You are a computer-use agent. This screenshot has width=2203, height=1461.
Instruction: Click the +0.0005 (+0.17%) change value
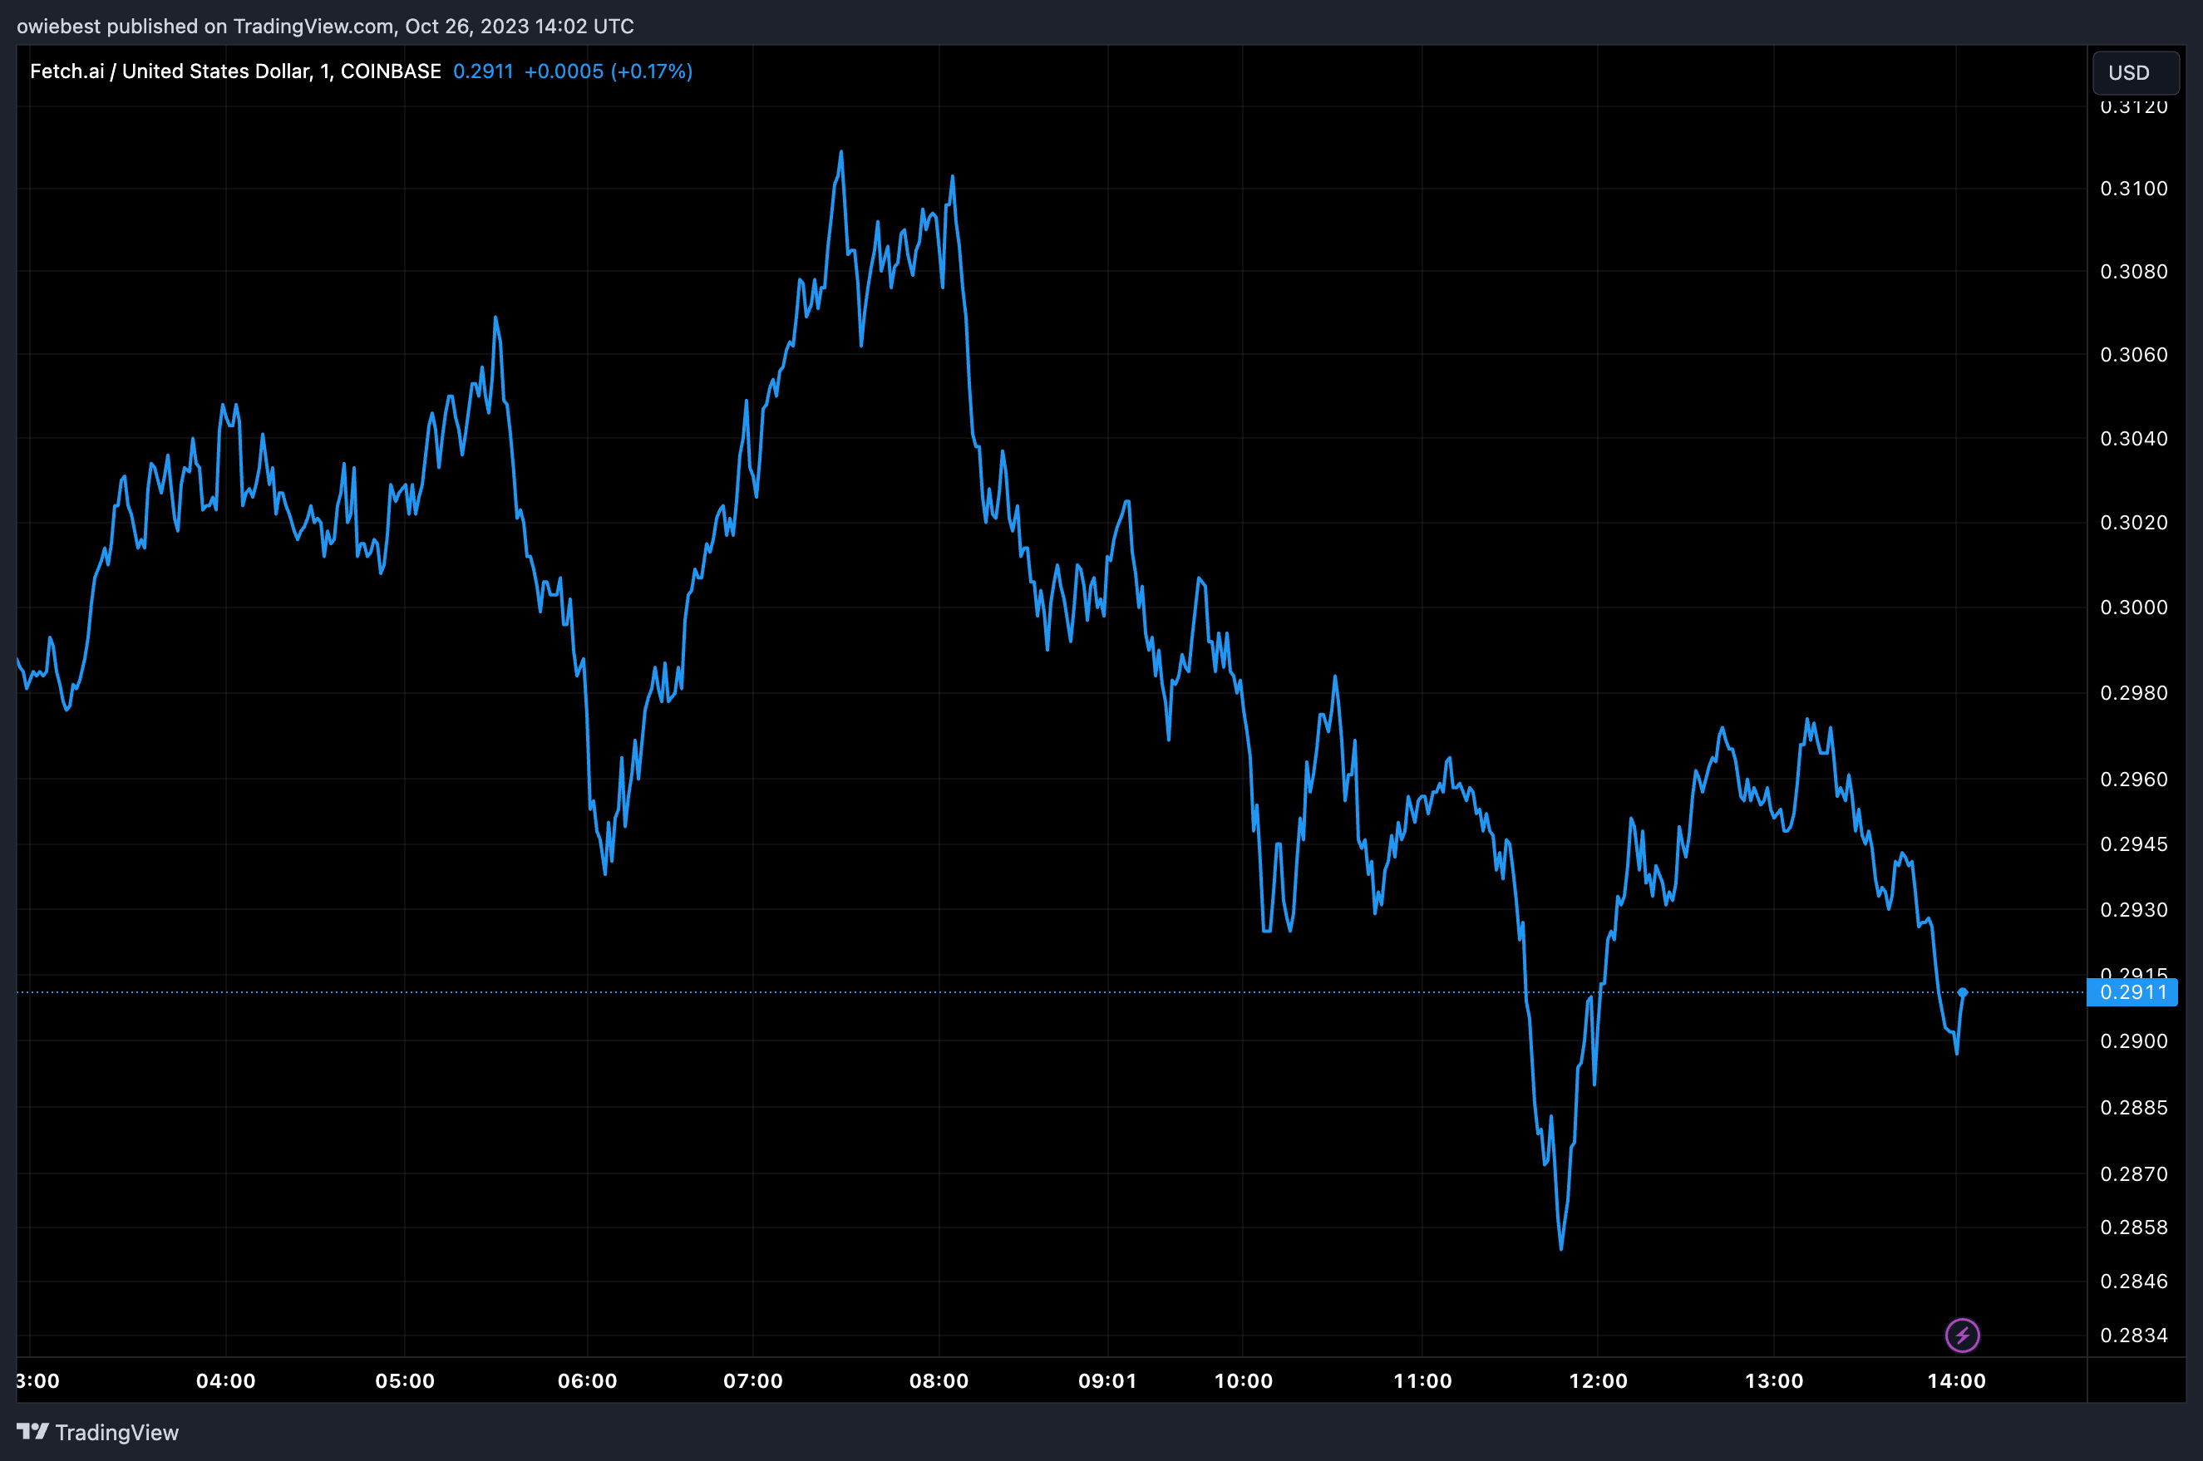pyautogui.click(x=609, y=71)
